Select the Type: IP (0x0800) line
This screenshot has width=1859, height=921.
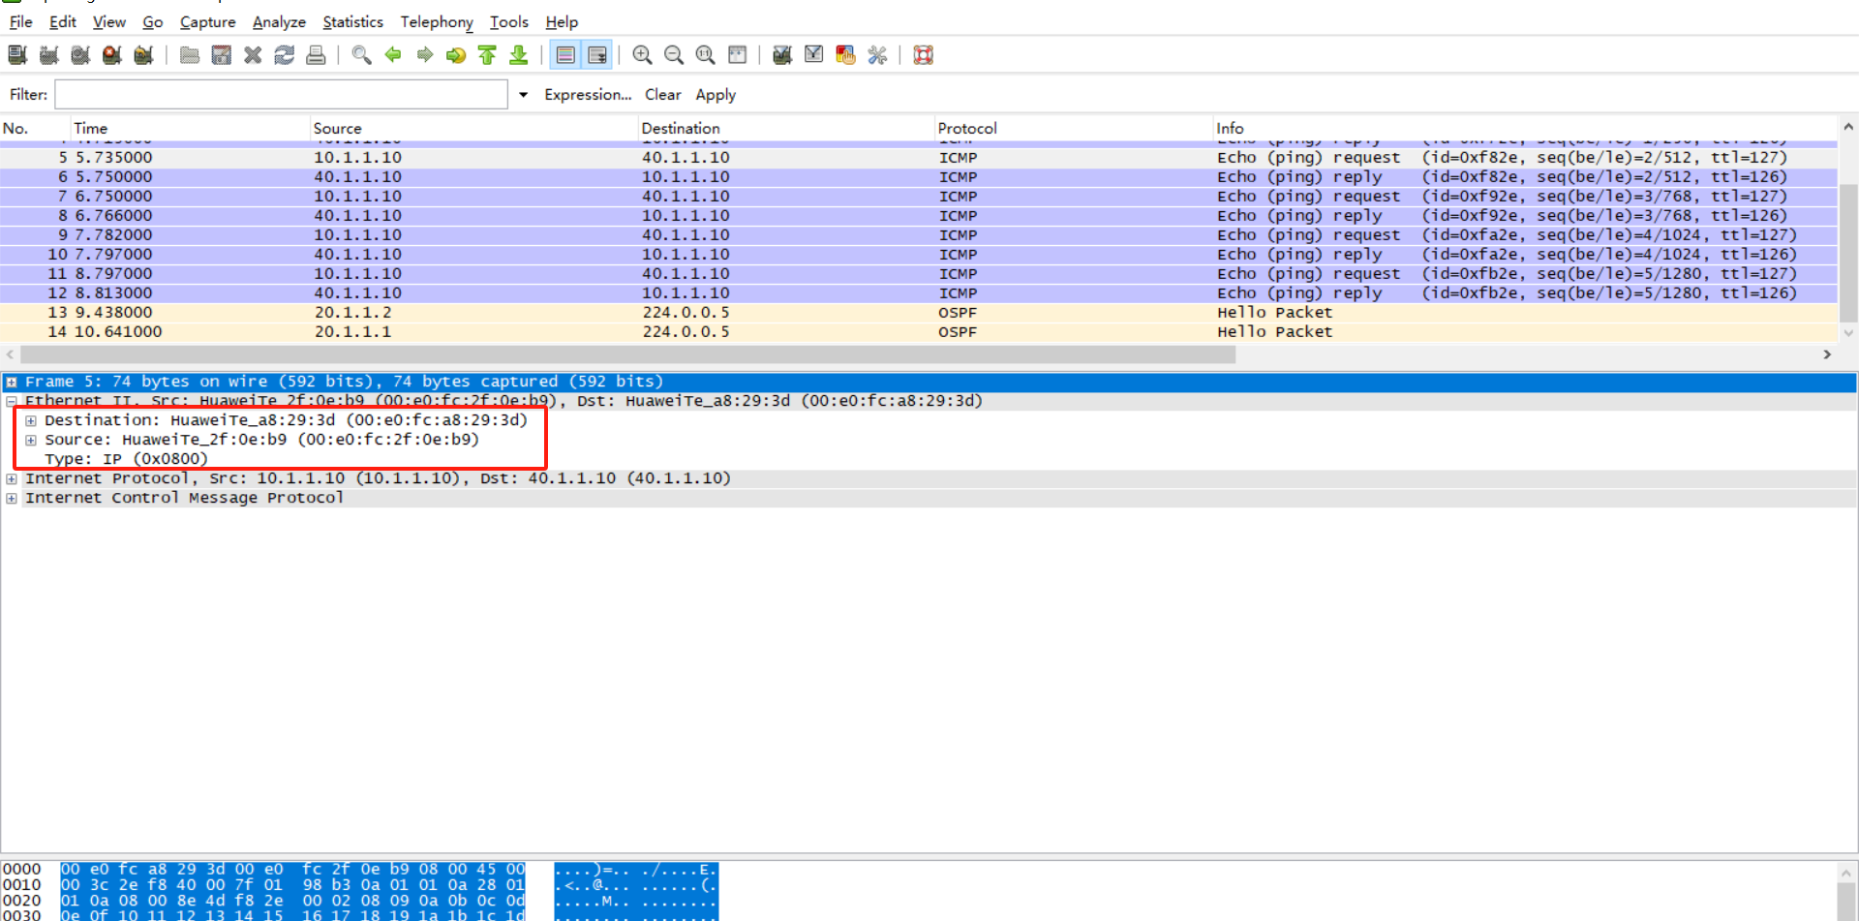tap(126, 459)
